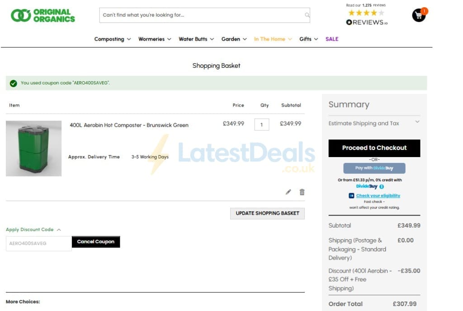Image resolution: width=463 pixels, height=311 pixels.
Task: Click the discount code field AERO400SAVEG
Action: point(39,243)
